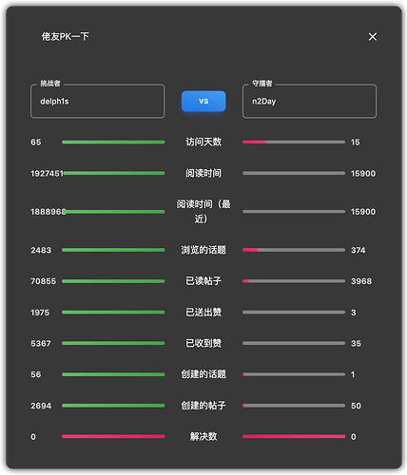Click the 阅读时间 label
The height and width of the screenshot is (475, 407).
point(203,173)
